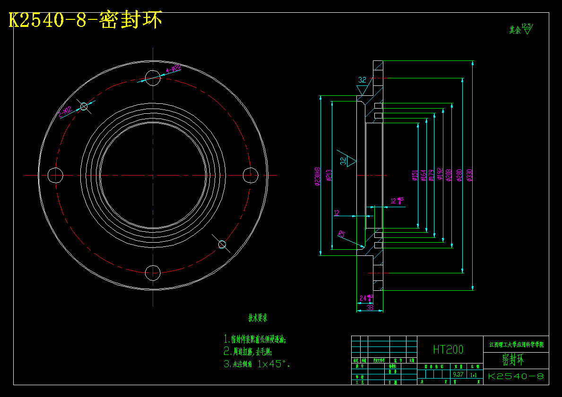Click the '24' toleranced width dimension
Screen dimensions: 562x397
click(366, 298)
